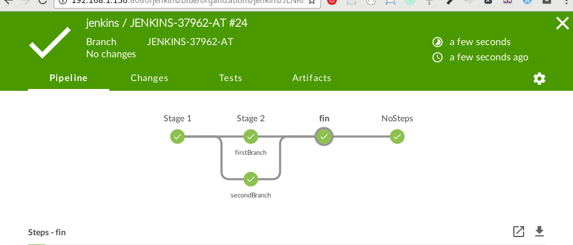573x245 pixels.
Task: Download the fin steps log
Action: pos(539,232)
